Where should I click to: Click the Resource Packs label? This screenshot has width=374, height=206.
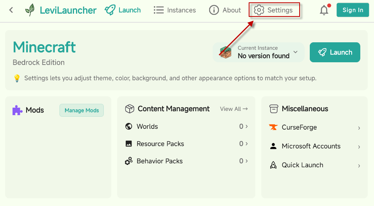[x=160, y=144]
